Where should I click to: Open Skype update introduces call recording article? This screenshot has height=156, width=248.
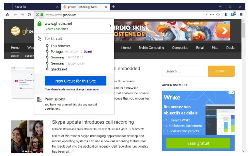93,122
